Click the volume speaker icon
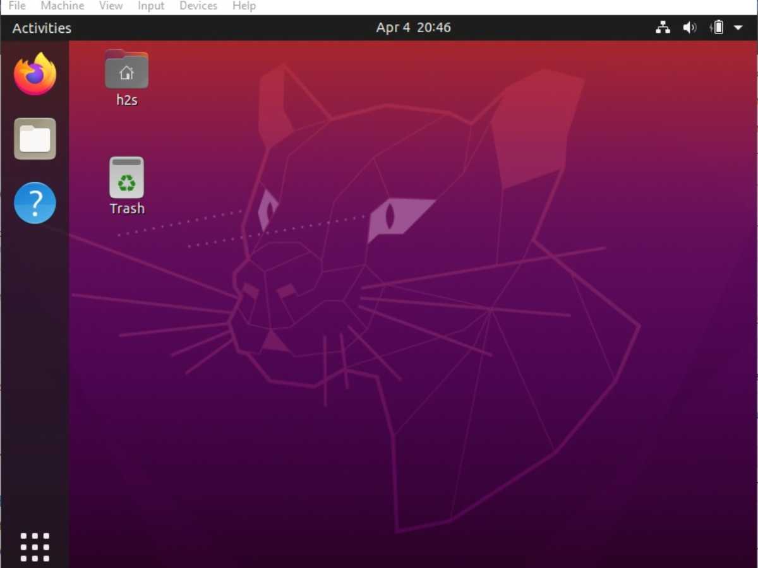The height and width of the screenshot is (568, 758). pos(690,28)
